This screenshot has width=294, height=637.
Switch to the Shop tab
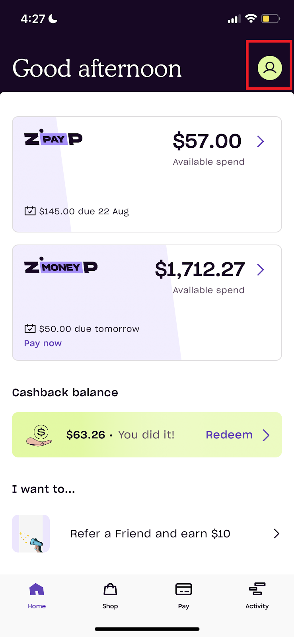point(110,596)
